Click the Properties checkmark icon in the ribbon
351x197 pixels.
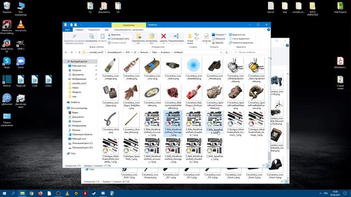pos(206,36)
